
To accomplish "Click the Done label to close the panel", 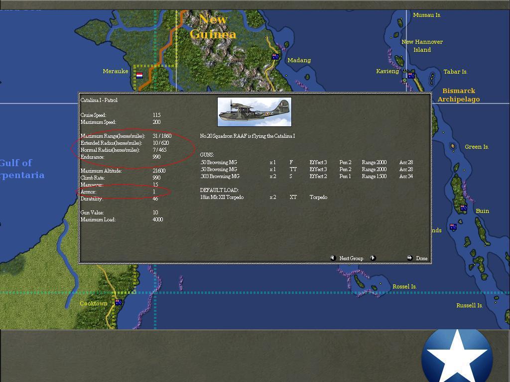I will pos(421,258).
